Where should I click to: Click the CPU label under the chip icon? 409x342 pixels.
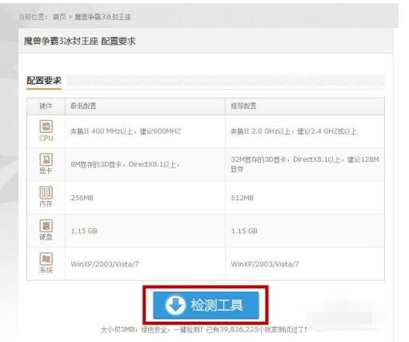(x=46, y=138)
